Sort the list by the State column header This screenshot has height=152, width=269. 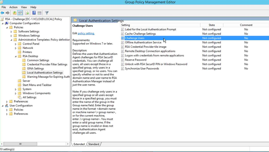[x=211, y=25]
